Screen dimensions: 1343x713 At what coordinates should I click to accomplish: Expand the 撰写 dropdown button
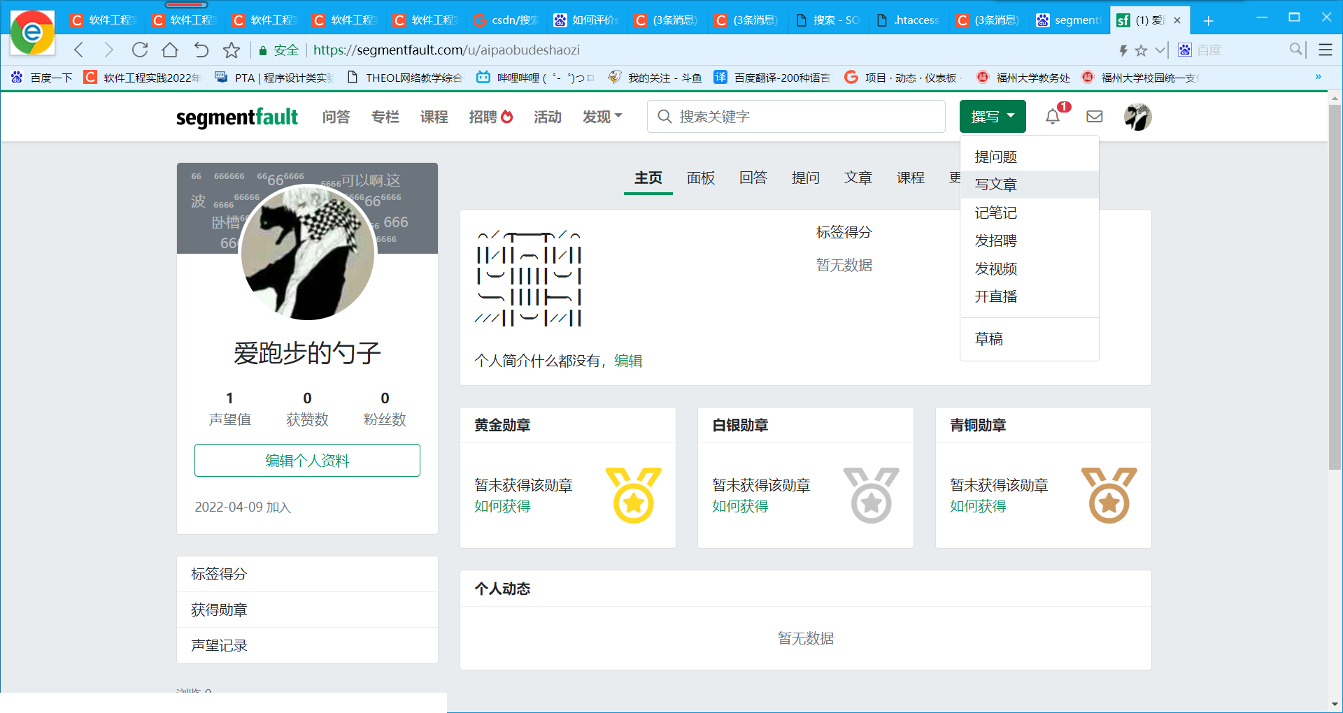(x=993, y=117)
